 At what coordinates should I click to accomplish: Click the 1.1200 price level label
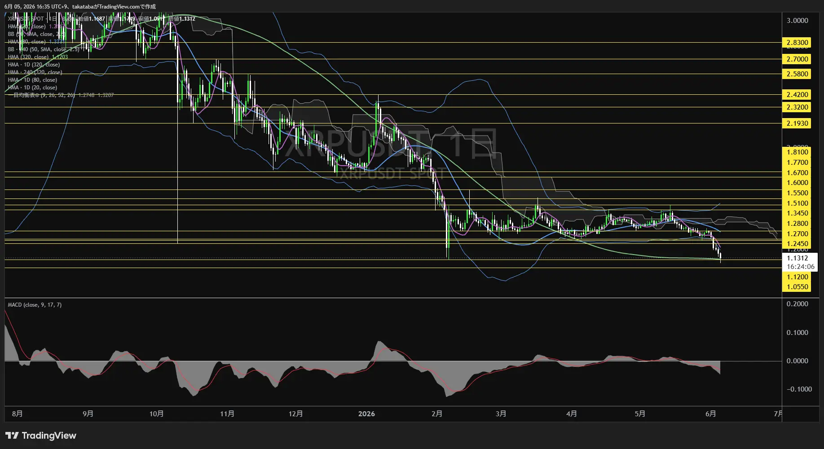click(x=797, y=277)
